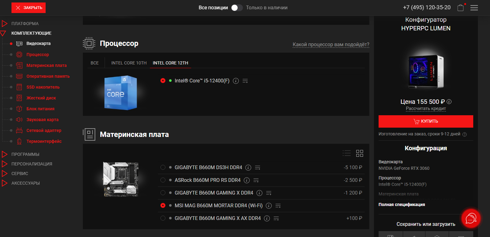The image size is (490, 237).
Task: Show info for GIGABYTE B660M GAMING X AX DDR4
Action: click(x=267, y=218)
